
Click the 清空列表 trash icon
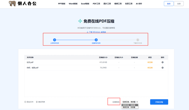coord(37,102)
